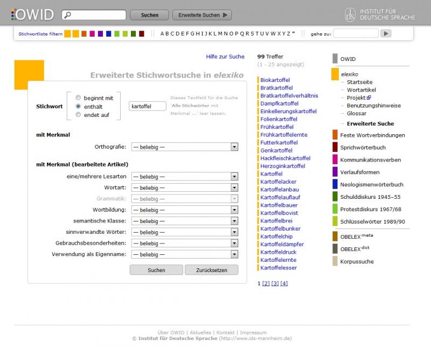Select the 'enthält' radio button

[78, 106]
